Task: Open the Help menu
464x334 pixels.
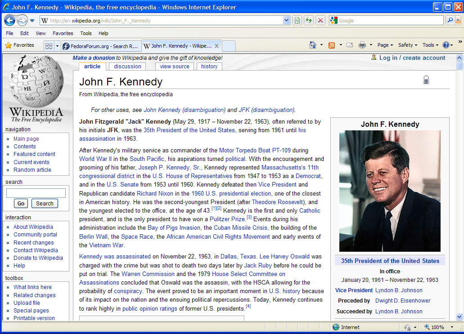Action: (103, 33)
